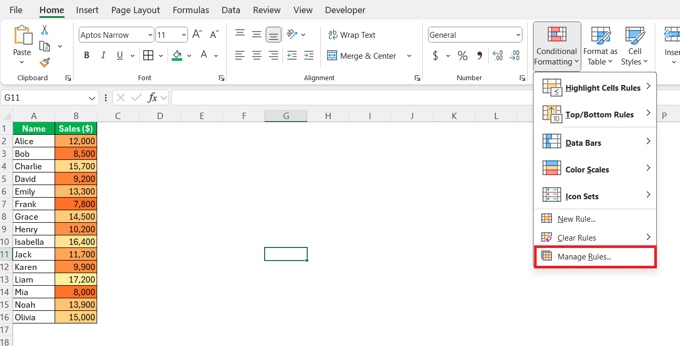Viewport: 680px width, 346px height.
Task: Open Clear Rules submenu
Action: 595,237
